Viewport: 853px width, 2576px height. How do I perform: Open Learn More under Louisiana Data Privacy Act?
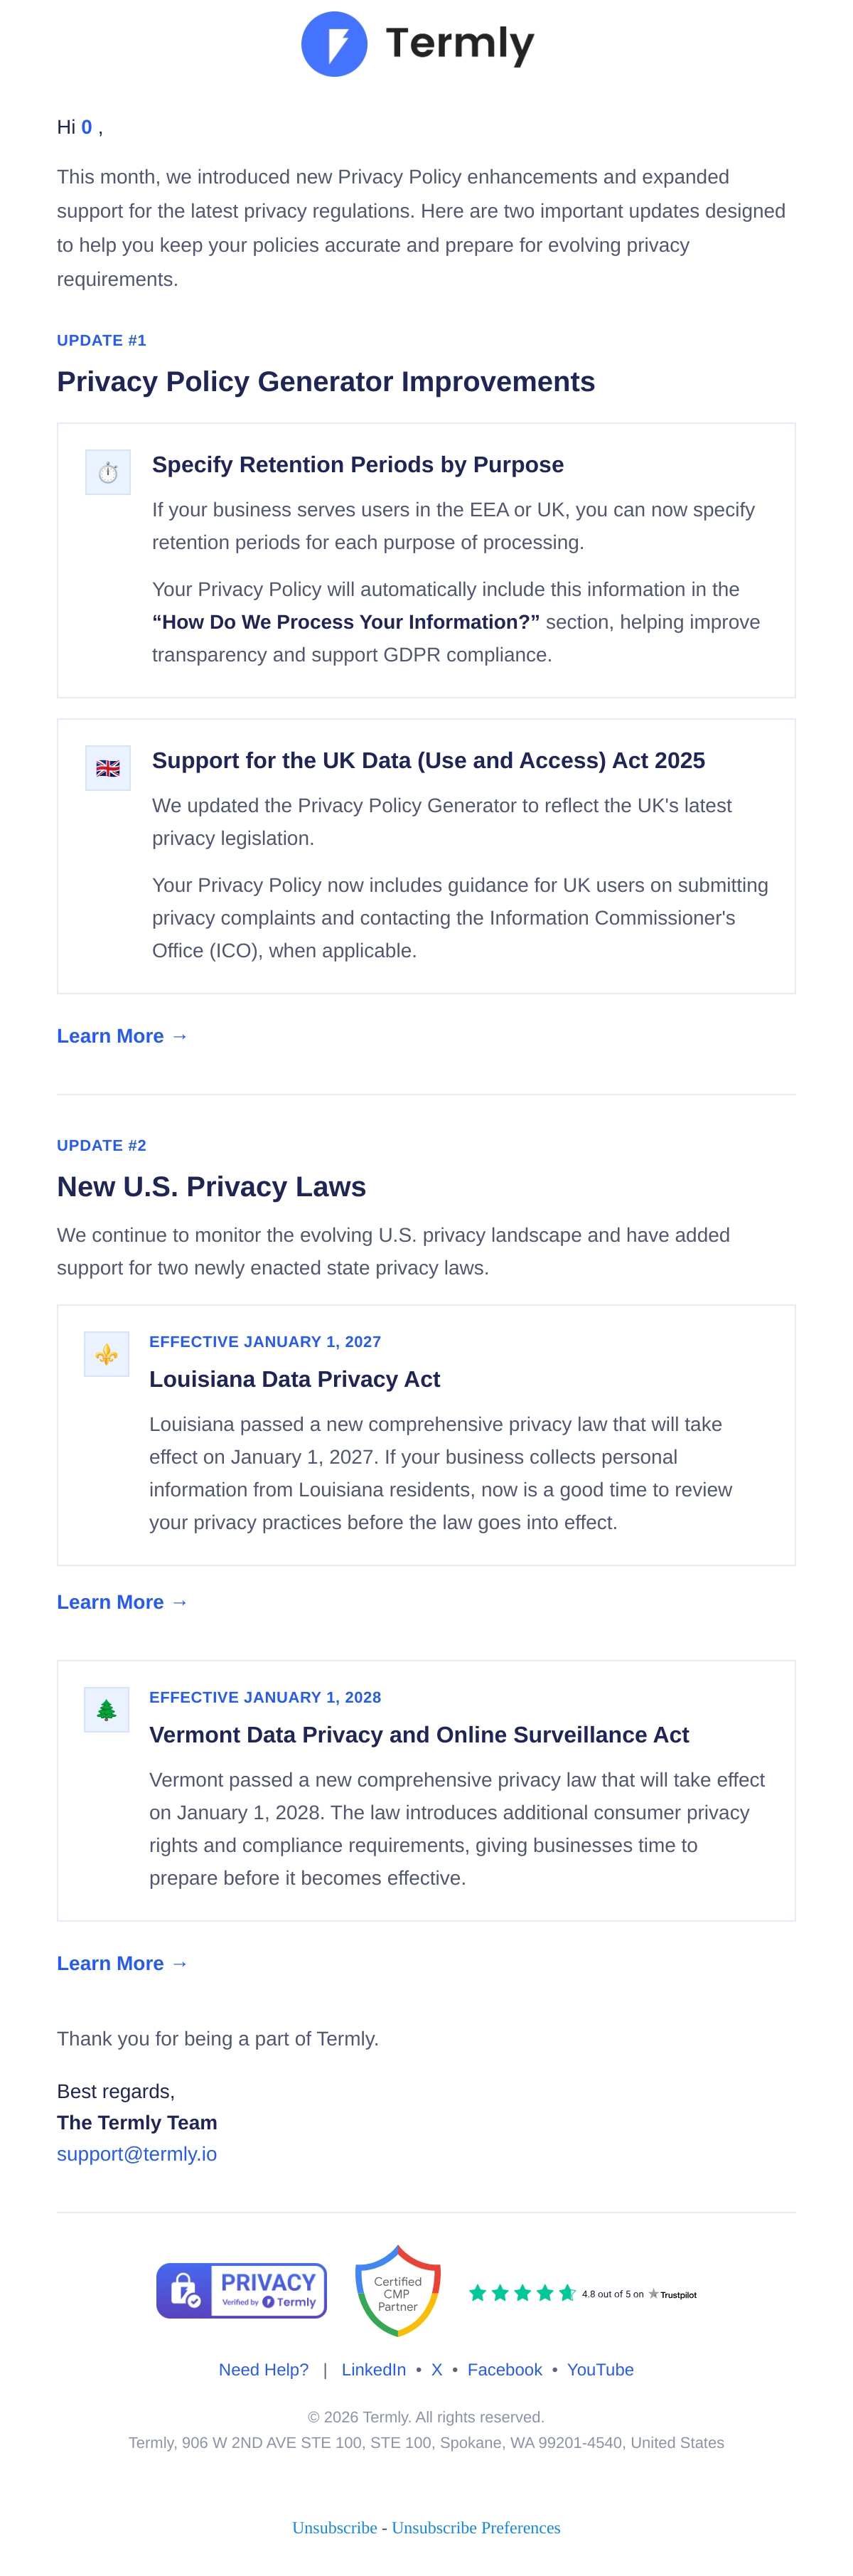[122, 1602]
